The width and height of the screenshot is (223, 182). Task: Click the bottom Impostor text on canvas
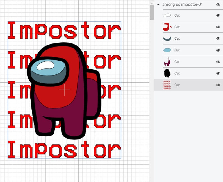pyautogui.click(x=64, y=149)
